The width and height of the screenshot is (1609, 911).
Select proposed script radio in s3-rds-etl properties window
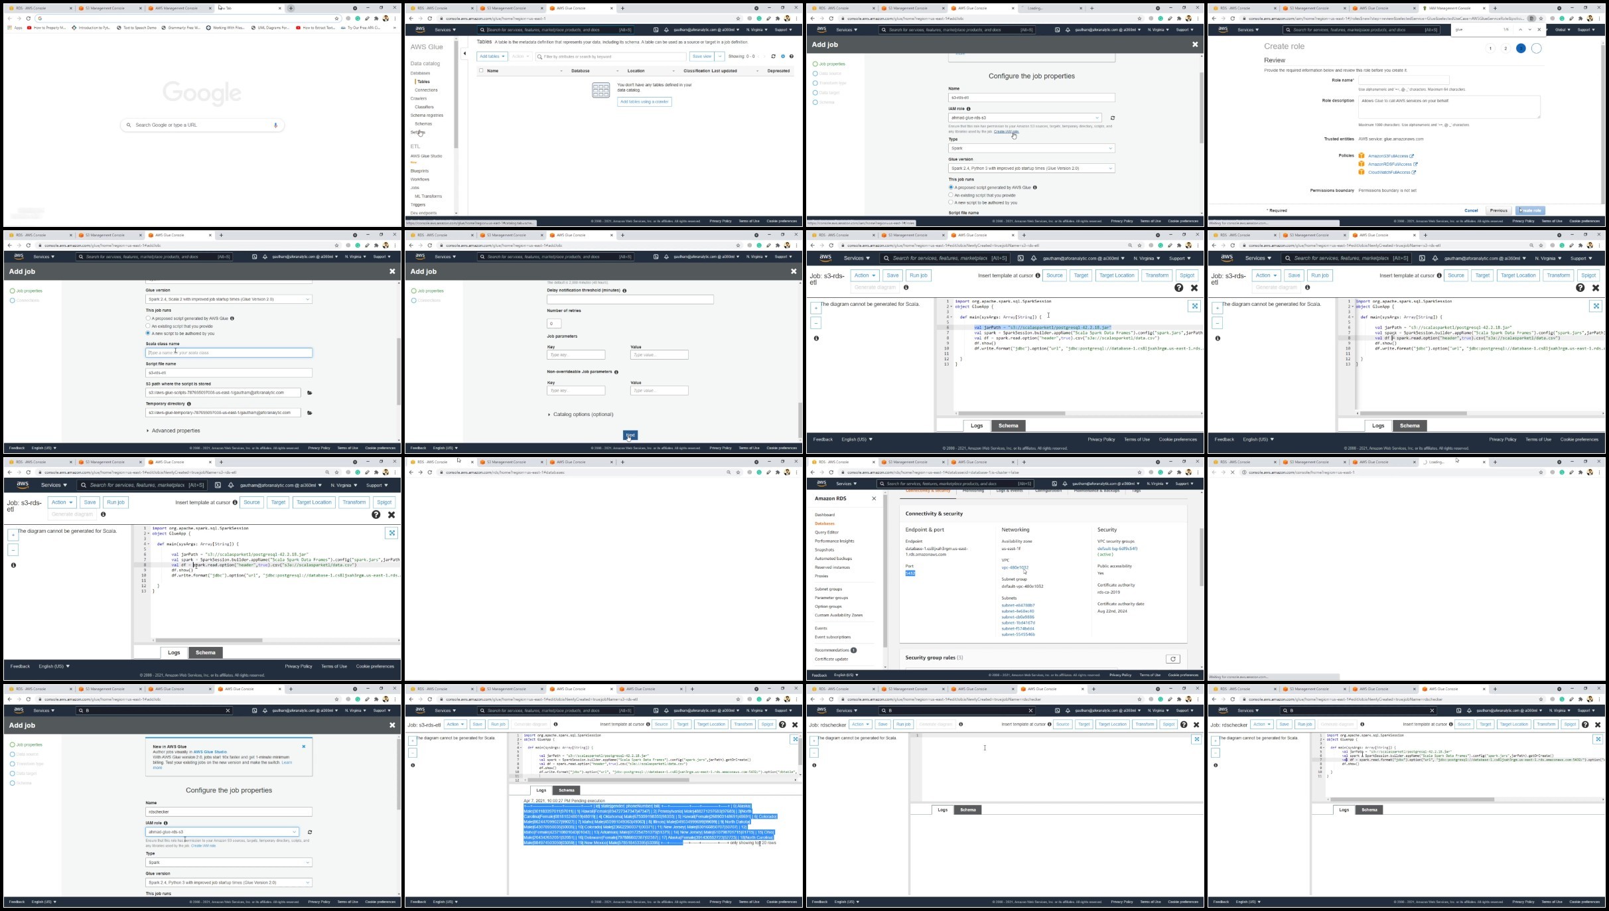951,188
